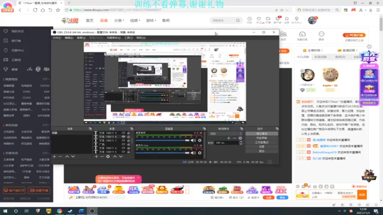Mute desktop audio speaker in mixer
The width and height of the screenshot is (383, 215).
(x=193, y=140)
